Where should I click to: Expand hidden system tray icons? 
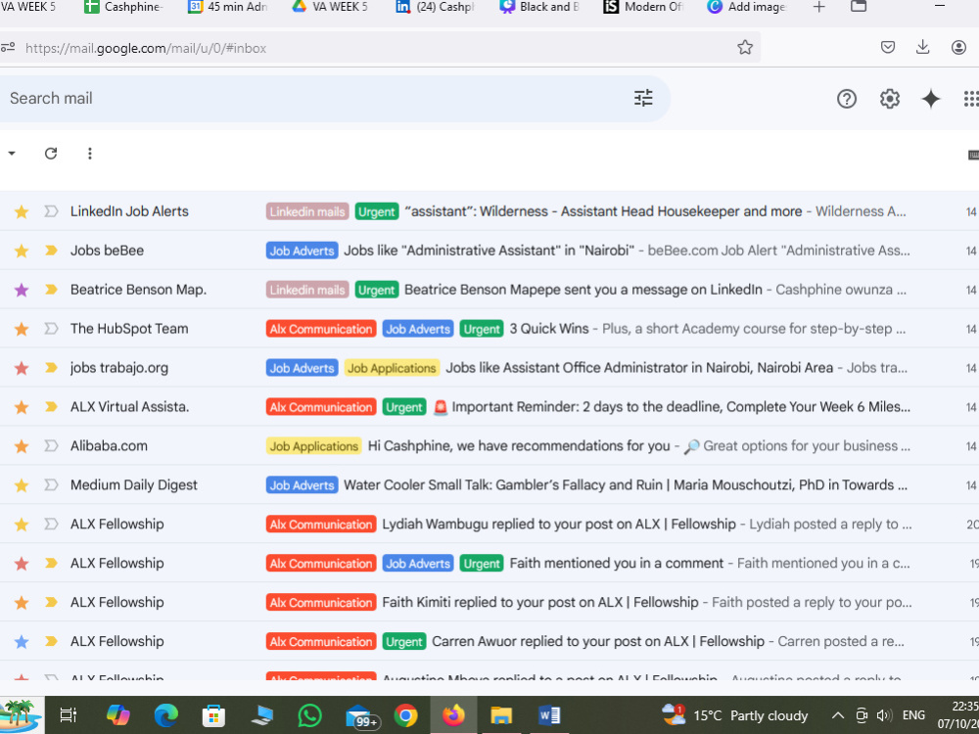(x=838, y=715)
